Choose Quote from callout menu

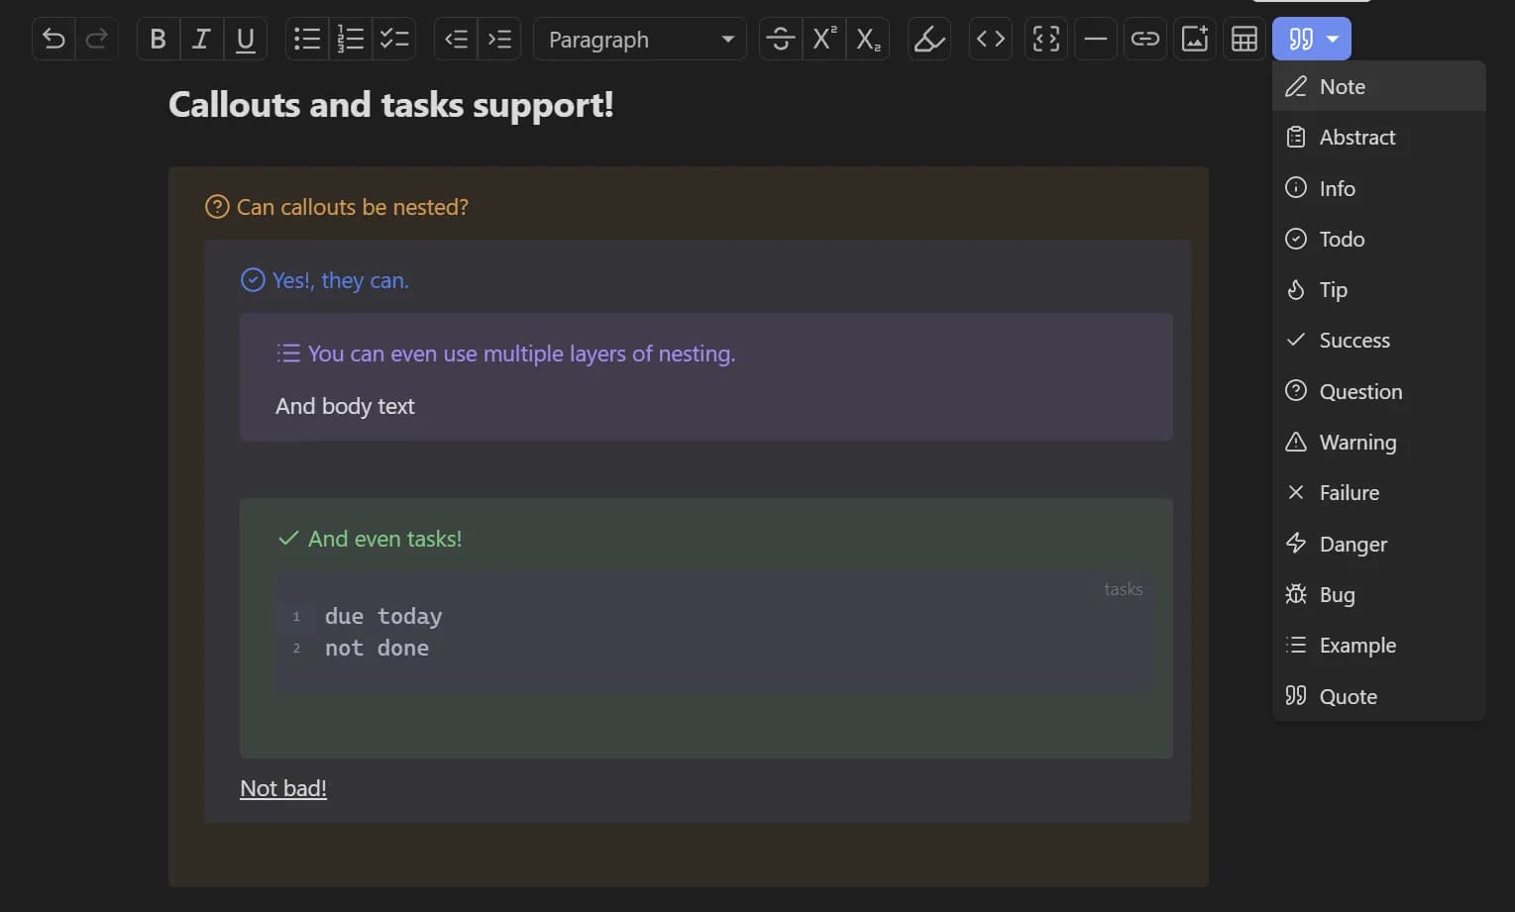coord(1379,696)
